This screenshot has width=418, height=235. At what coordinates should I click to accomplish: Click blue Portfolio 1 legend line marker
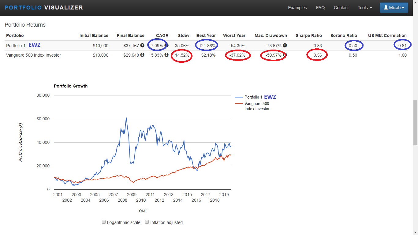pos(239,97)
